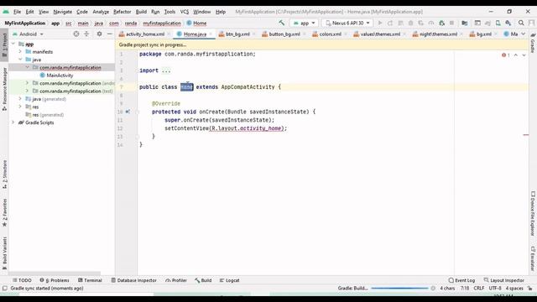Go to previous highlighted error arrow
The image size is (537, 302).
[516, 55]
